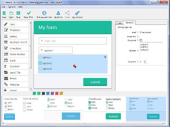Screen dimensions: 170x127
Task: Click the Share icon in the toolbar
Action: (x=67, y=13)
